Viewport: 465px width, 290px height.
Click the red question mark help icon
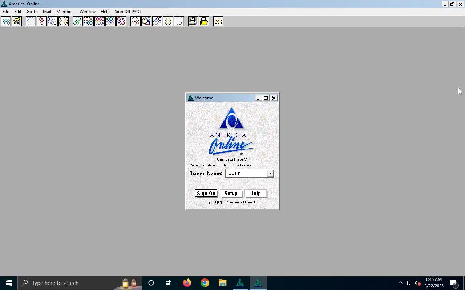tap(42, 21)
